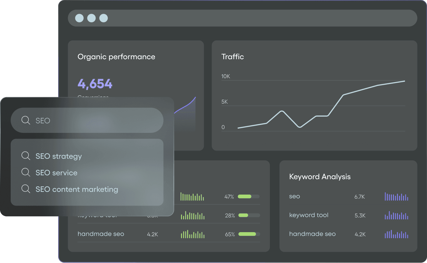Screen dimensions: 427x263
Task: Click the Keyword Analysis panel title
Action: 320,177
